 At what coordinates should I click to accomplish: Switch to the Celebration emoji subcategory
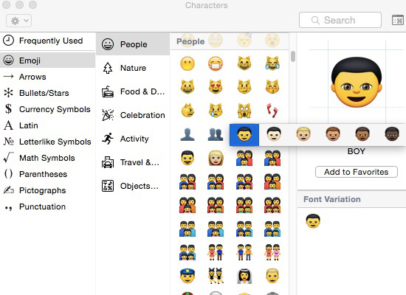133,115
